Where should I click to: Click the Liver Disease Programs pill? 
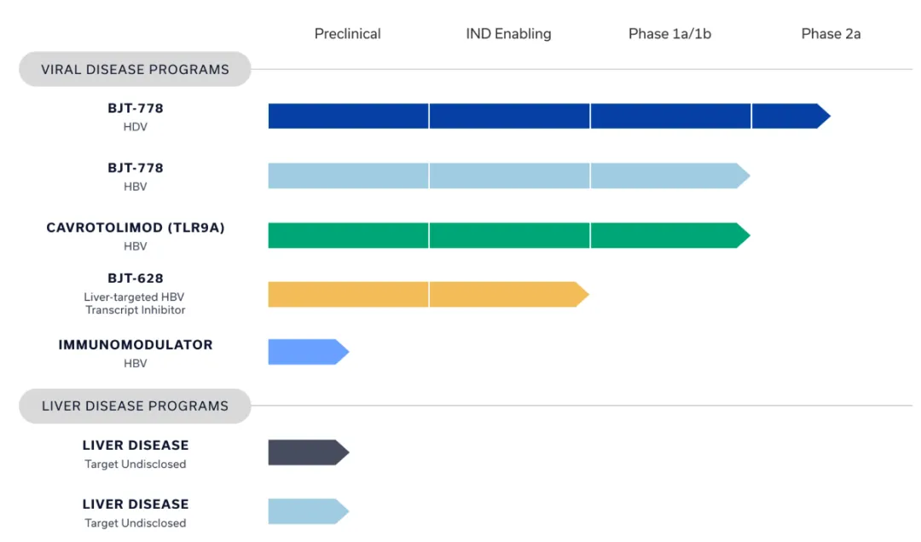coord(135,406)
